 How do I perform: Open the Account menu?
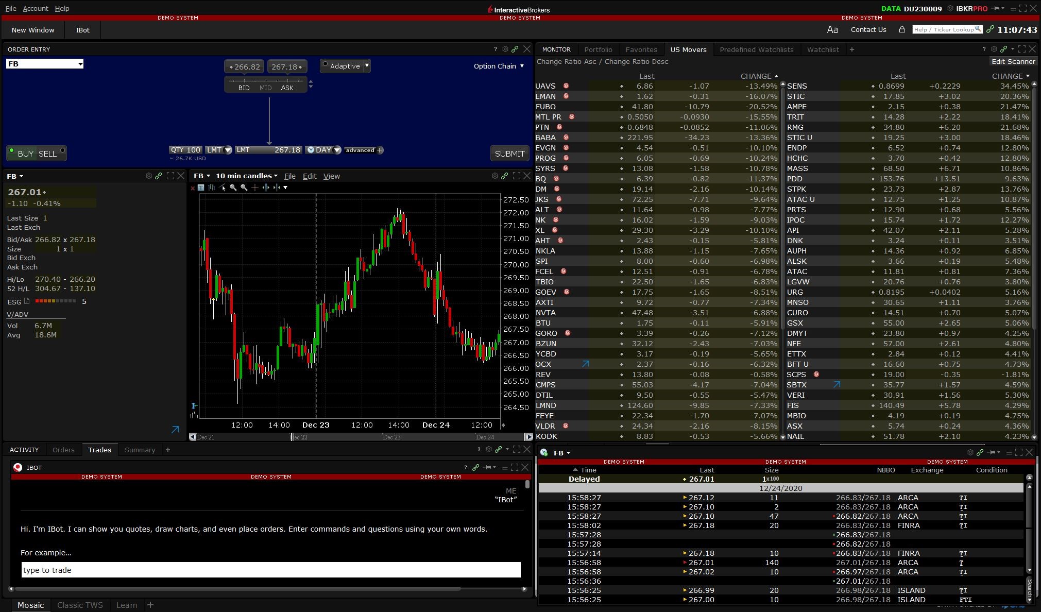[x=36, y=8]
